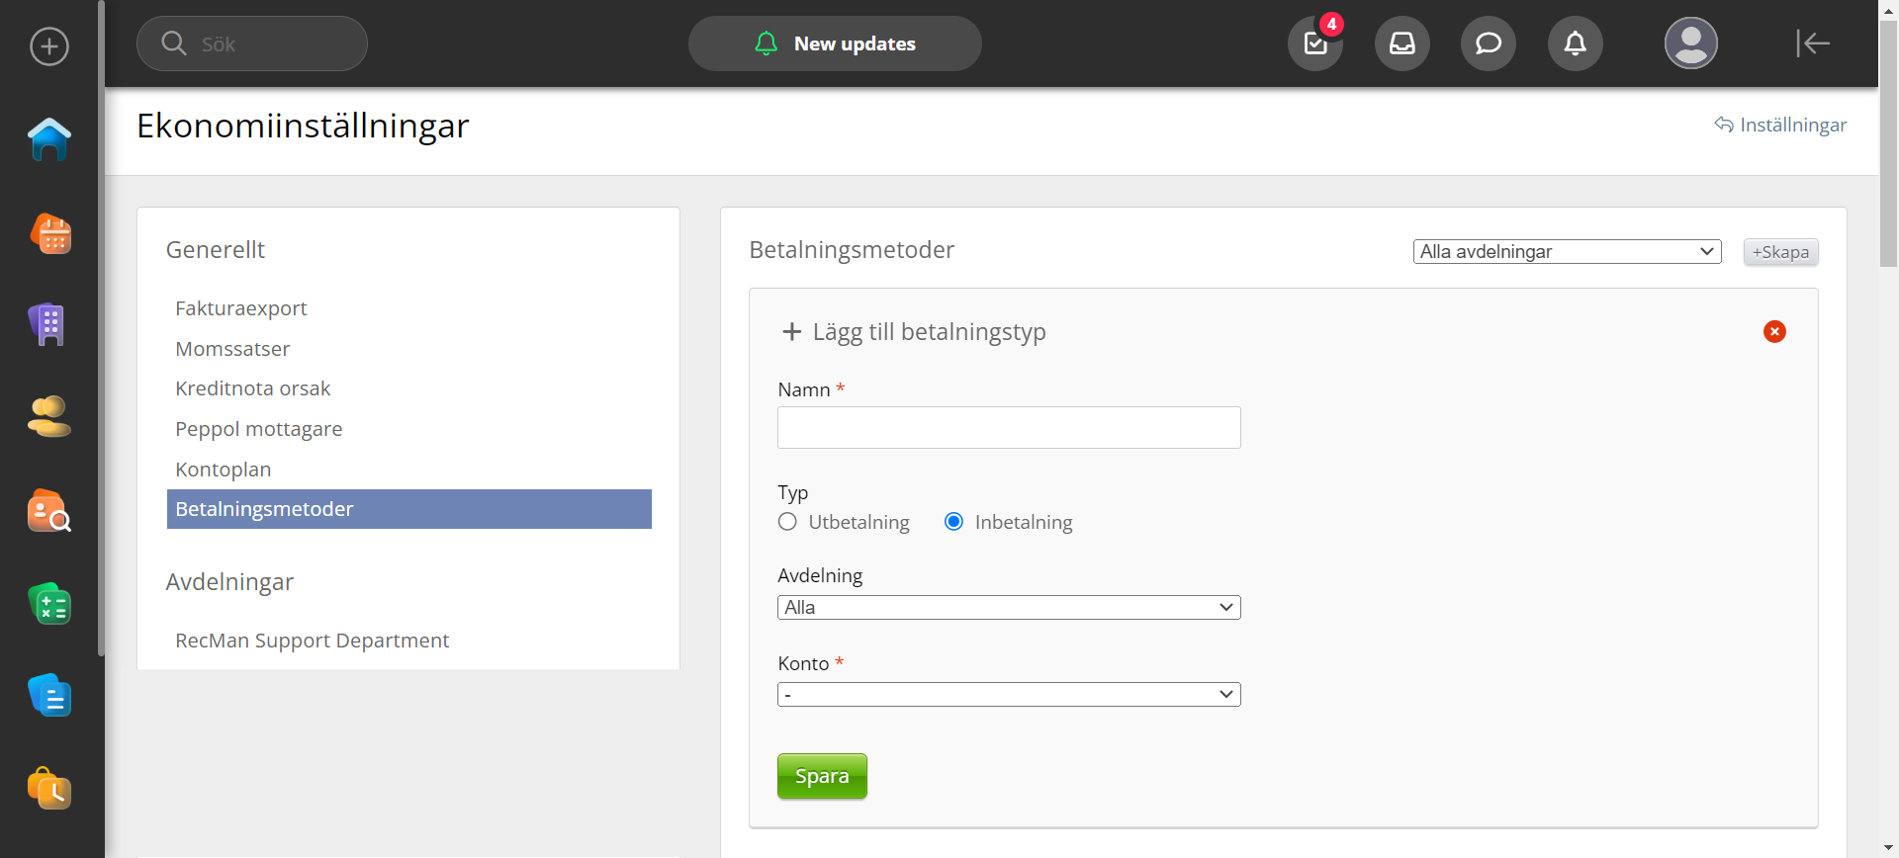Image resolution: width=1899 pixels, height=858 pixels.
Task: Click the notification bell icon
Action: [1575, 43]
